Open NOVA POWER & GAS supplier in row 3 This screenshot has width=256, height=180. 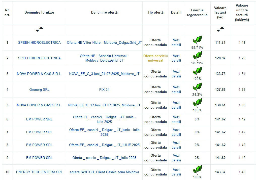39,74
